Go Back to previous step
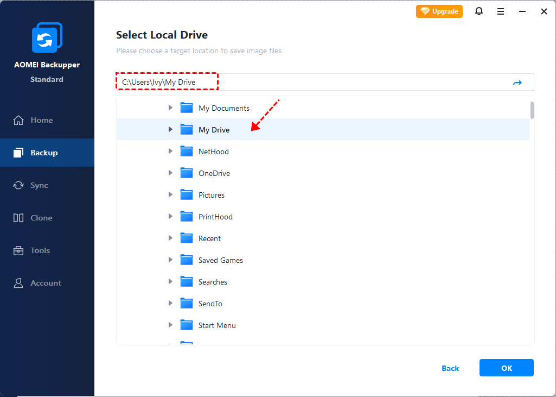556x397 pixels. pyautogui.click(x=450, y=368)
